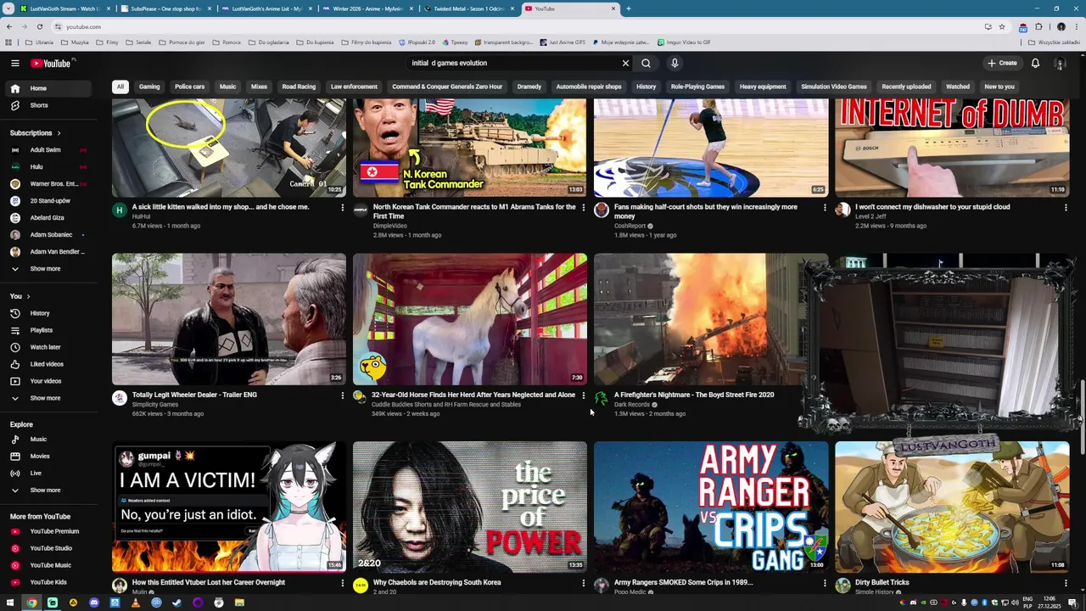
Task: Open options for 32-Year-Old Horse video
Action: point(584,395)
